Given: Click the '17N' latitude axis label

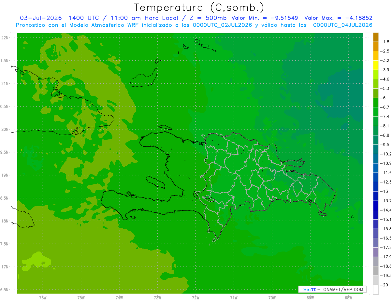Looking at the screenshot, I should (x=5, y=267).
